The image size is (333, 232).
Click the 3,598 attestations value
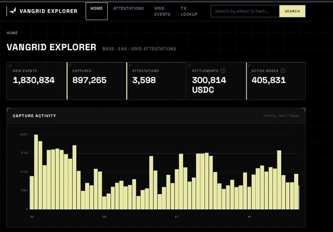(x=144, y=80)
